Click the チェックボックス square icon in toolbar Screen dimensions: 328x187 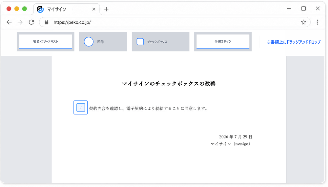[x=140, y=42]
